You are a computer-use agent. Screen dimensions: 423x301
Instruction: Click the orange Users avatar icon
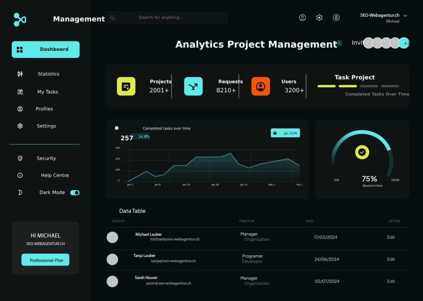click(x=260, y=87)
